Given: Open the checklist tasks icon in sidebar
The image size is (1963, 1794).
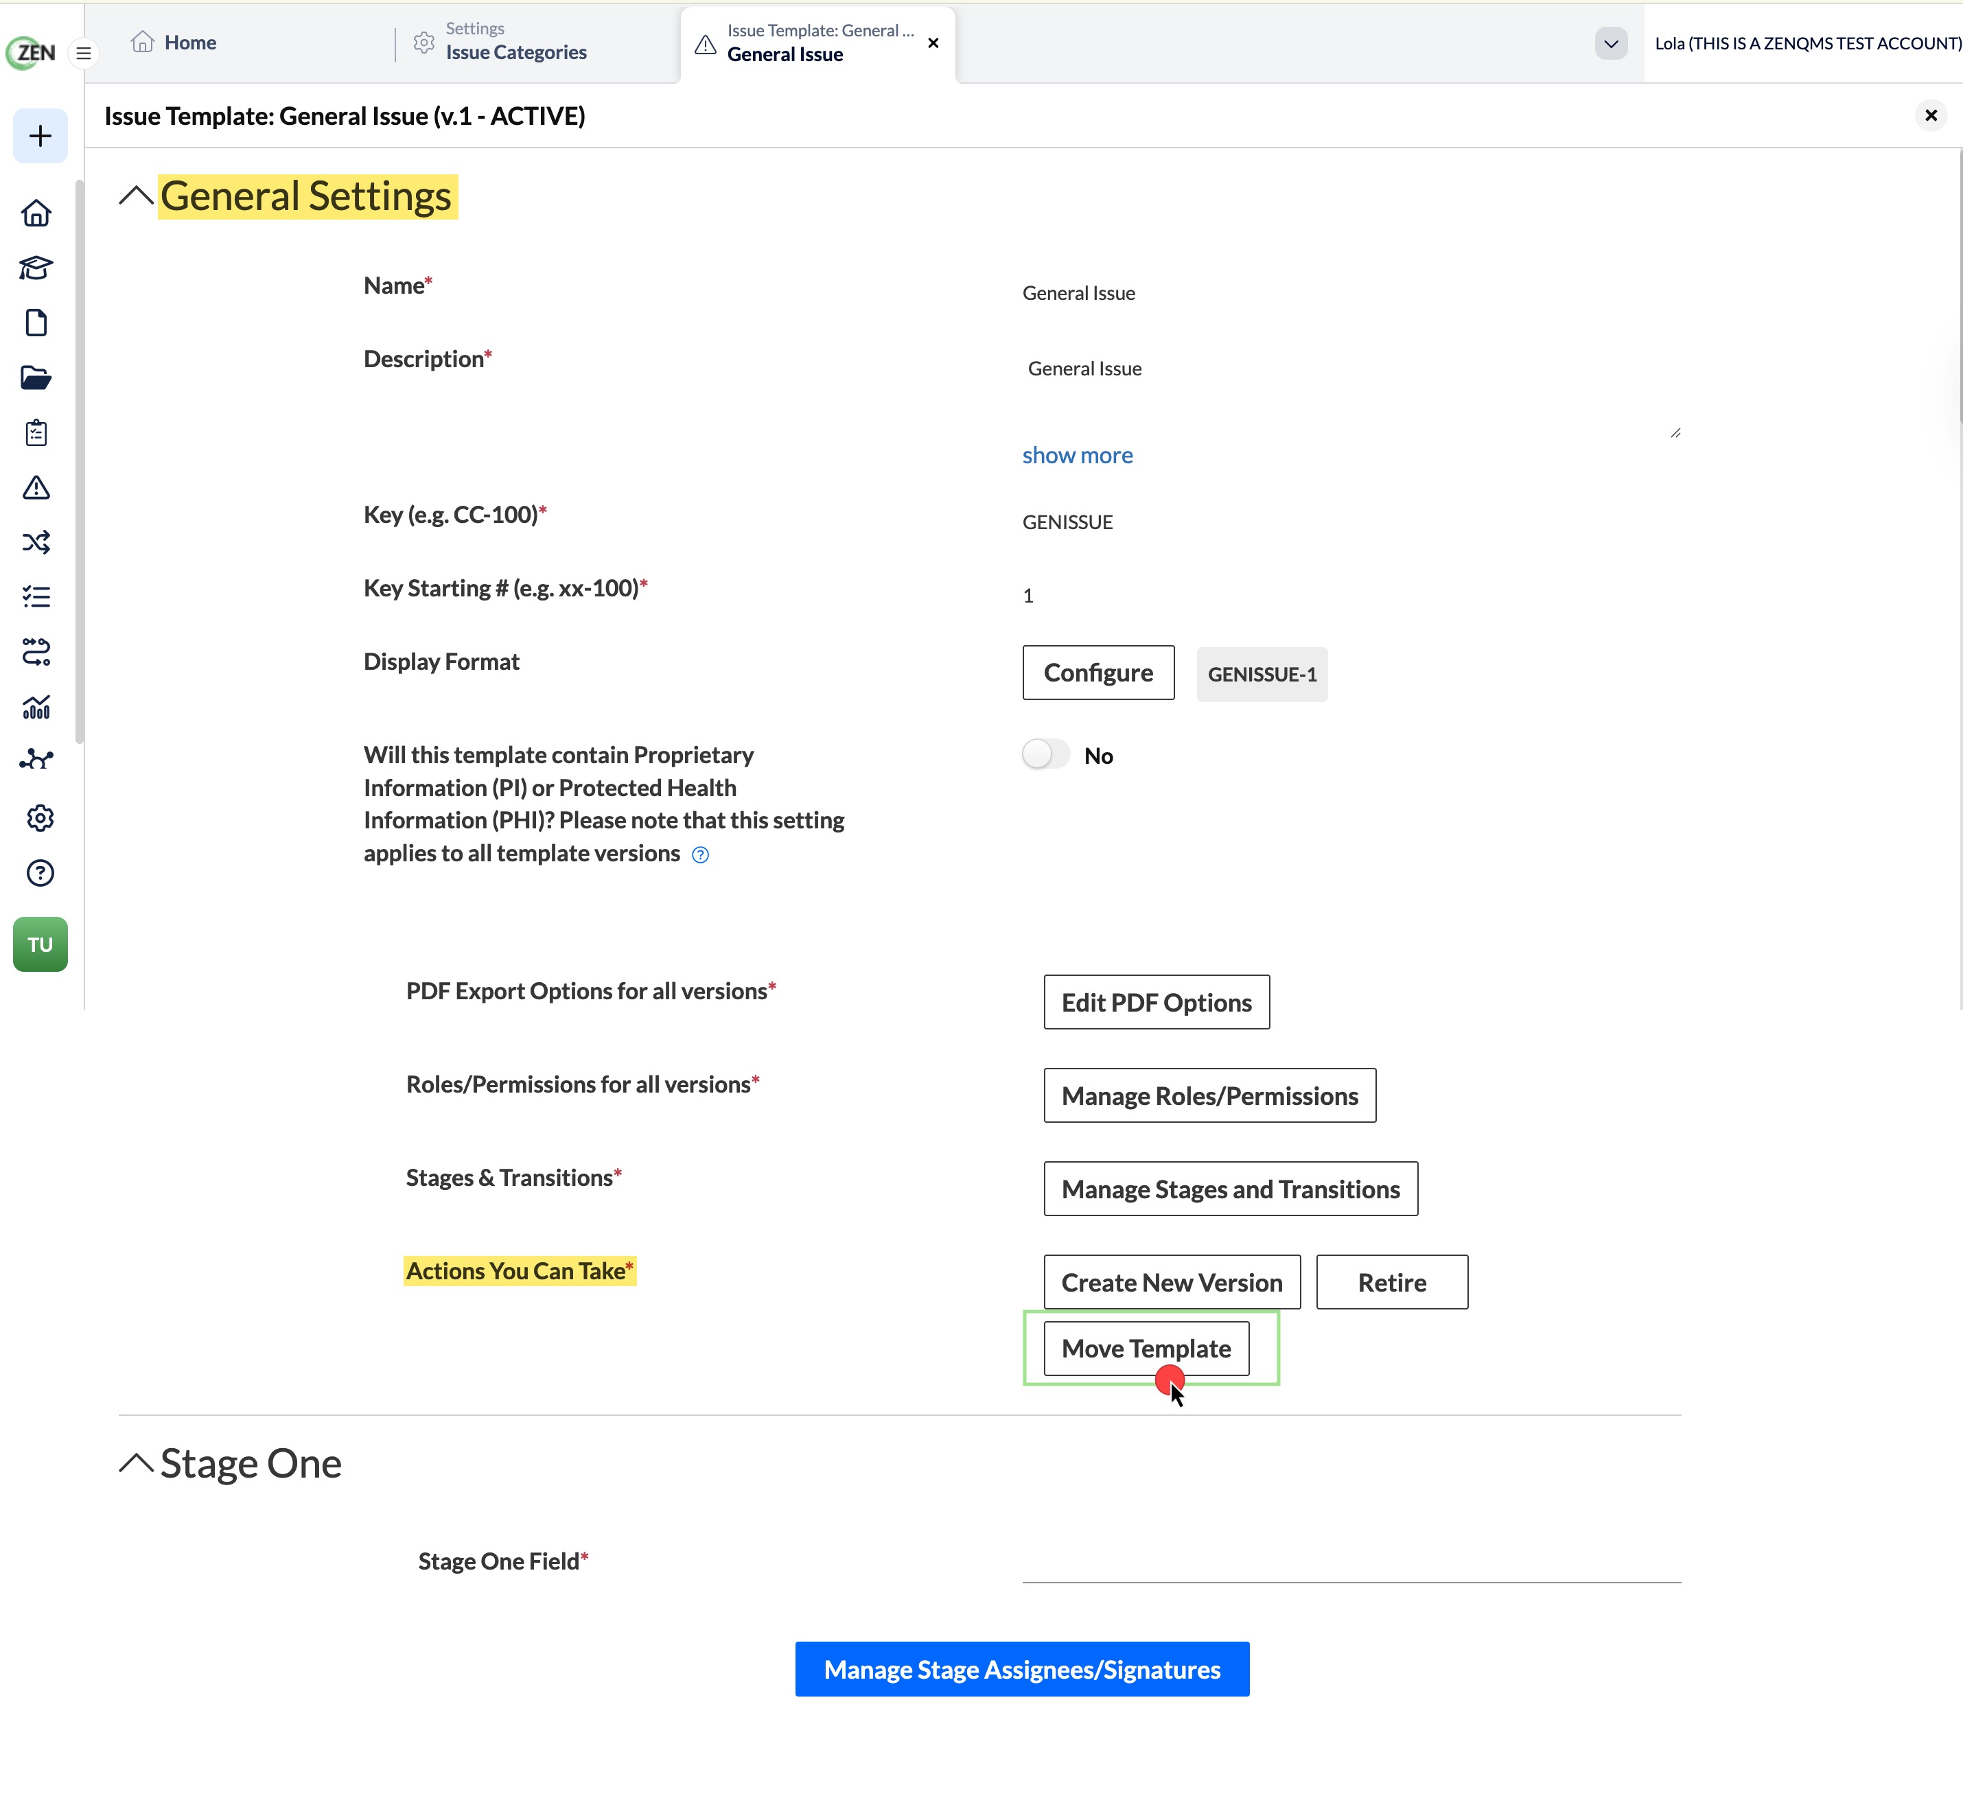Looking at the screenshot, I should 36,596.
